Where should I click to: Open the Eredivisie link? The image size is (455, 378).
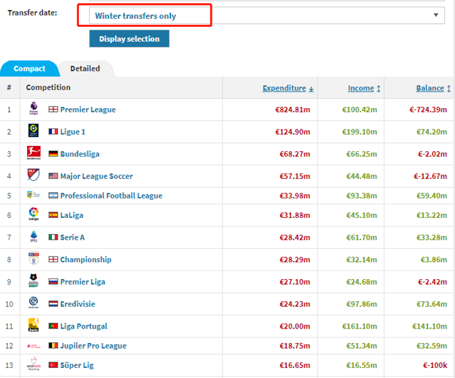click(78, 304)
